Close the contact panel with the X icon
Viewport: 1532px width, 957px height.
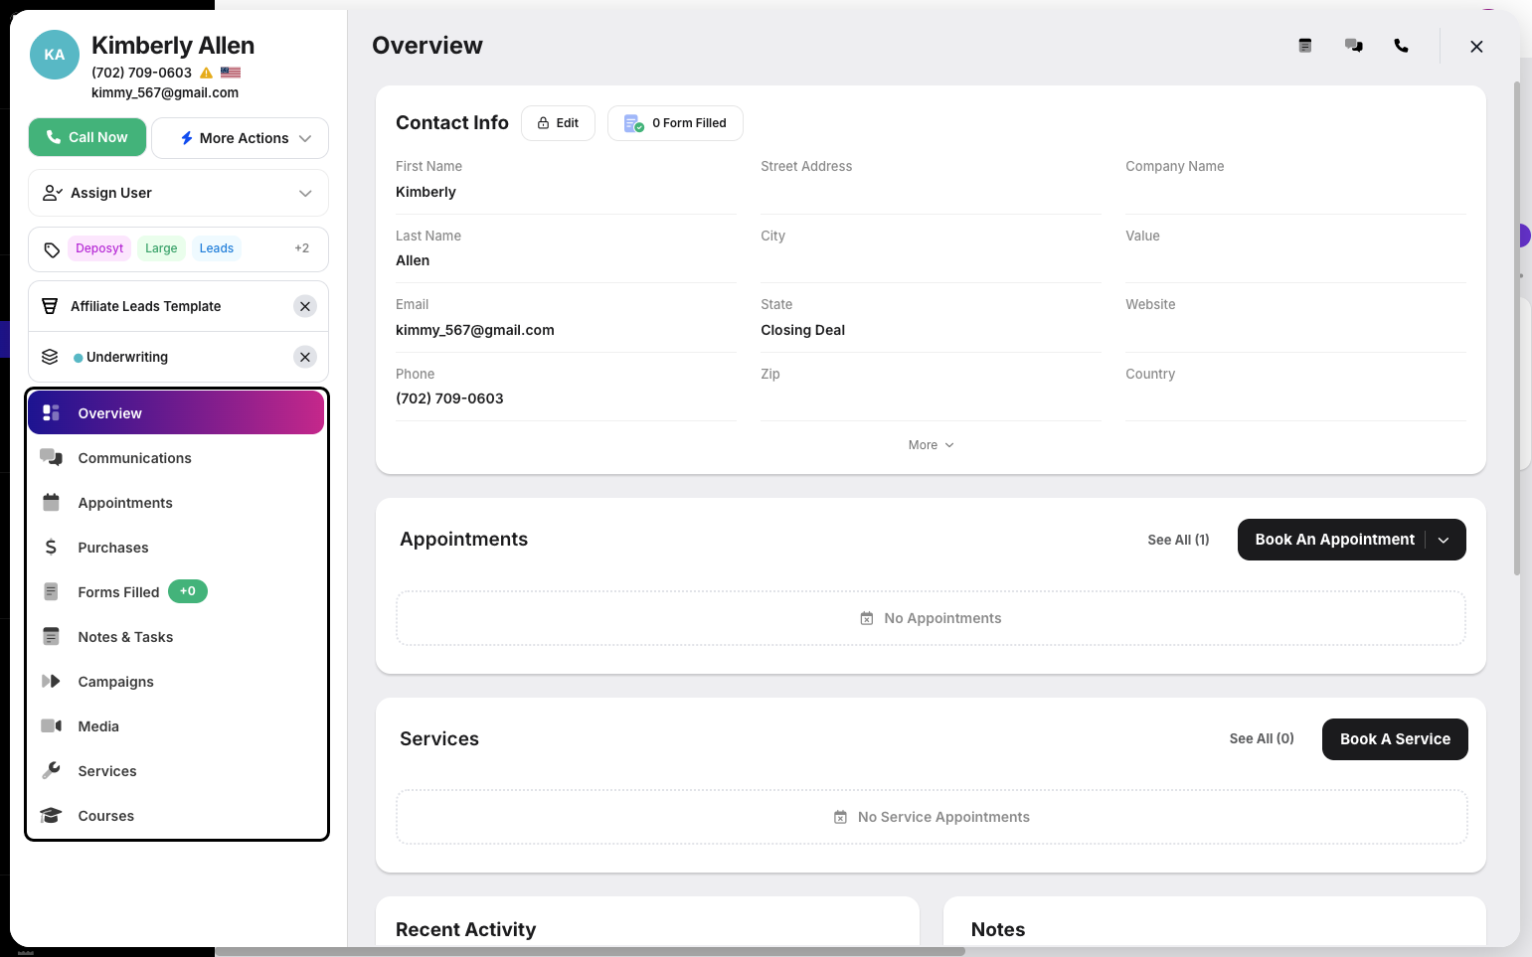click(1476, 47)
